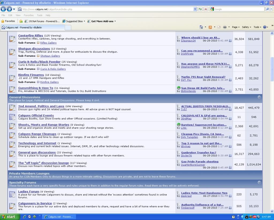Open the Safety dropdown menu
Screen dimensions: 274x220
[x=246, y=27]
